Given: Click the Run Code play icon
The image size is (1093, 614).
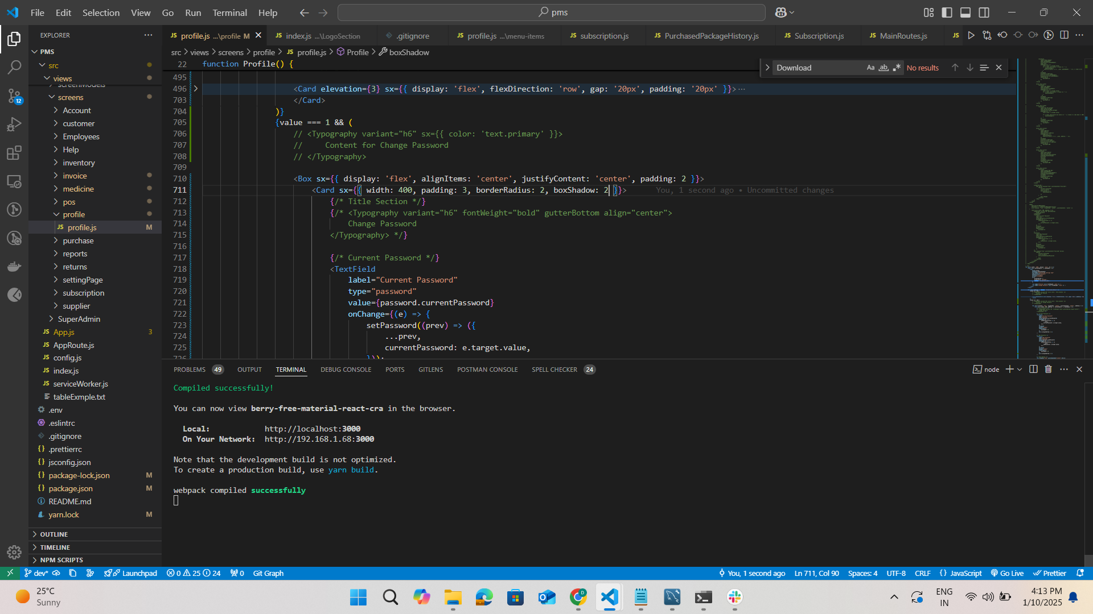Looking at the screenshot, I should pos(971,35).
